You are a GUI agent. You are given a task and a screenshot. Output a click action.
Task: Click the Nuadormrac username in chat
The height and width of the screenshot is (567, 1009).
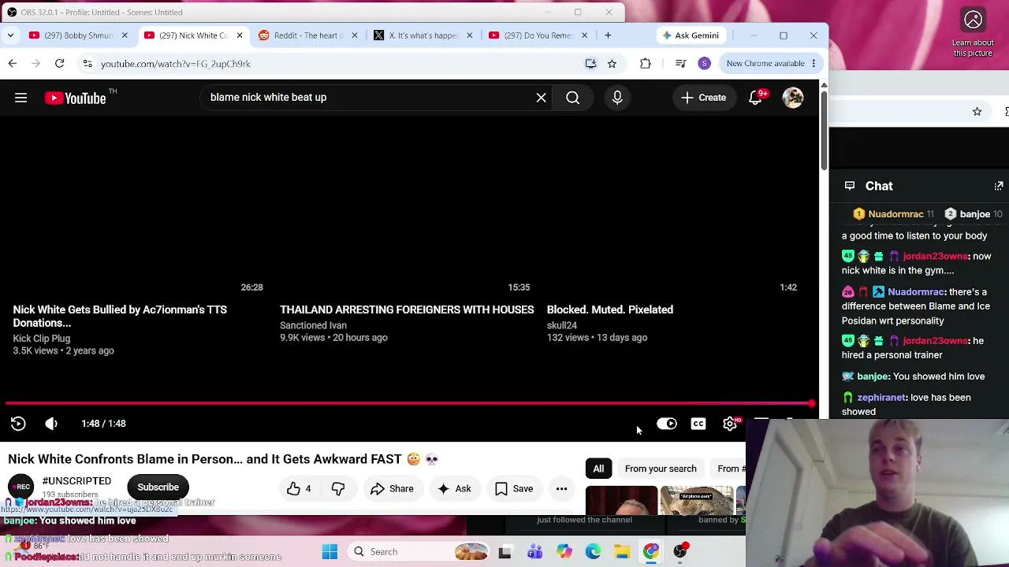click(916, 292)
